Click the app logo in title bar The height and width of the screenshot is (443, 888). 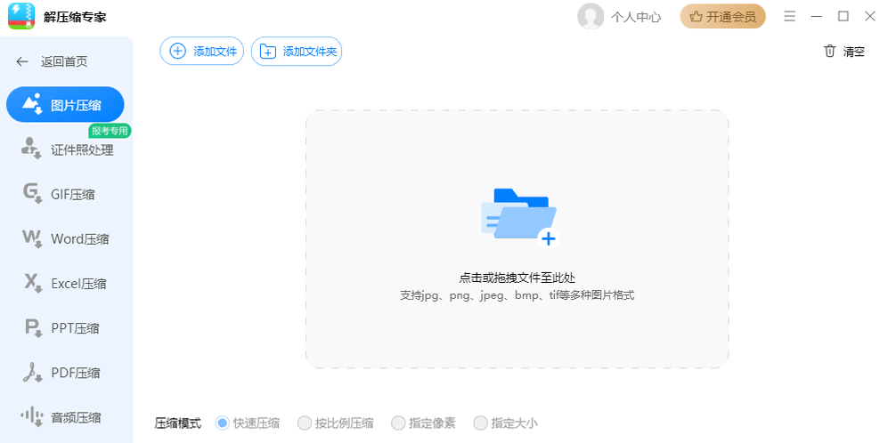(21, 16)
